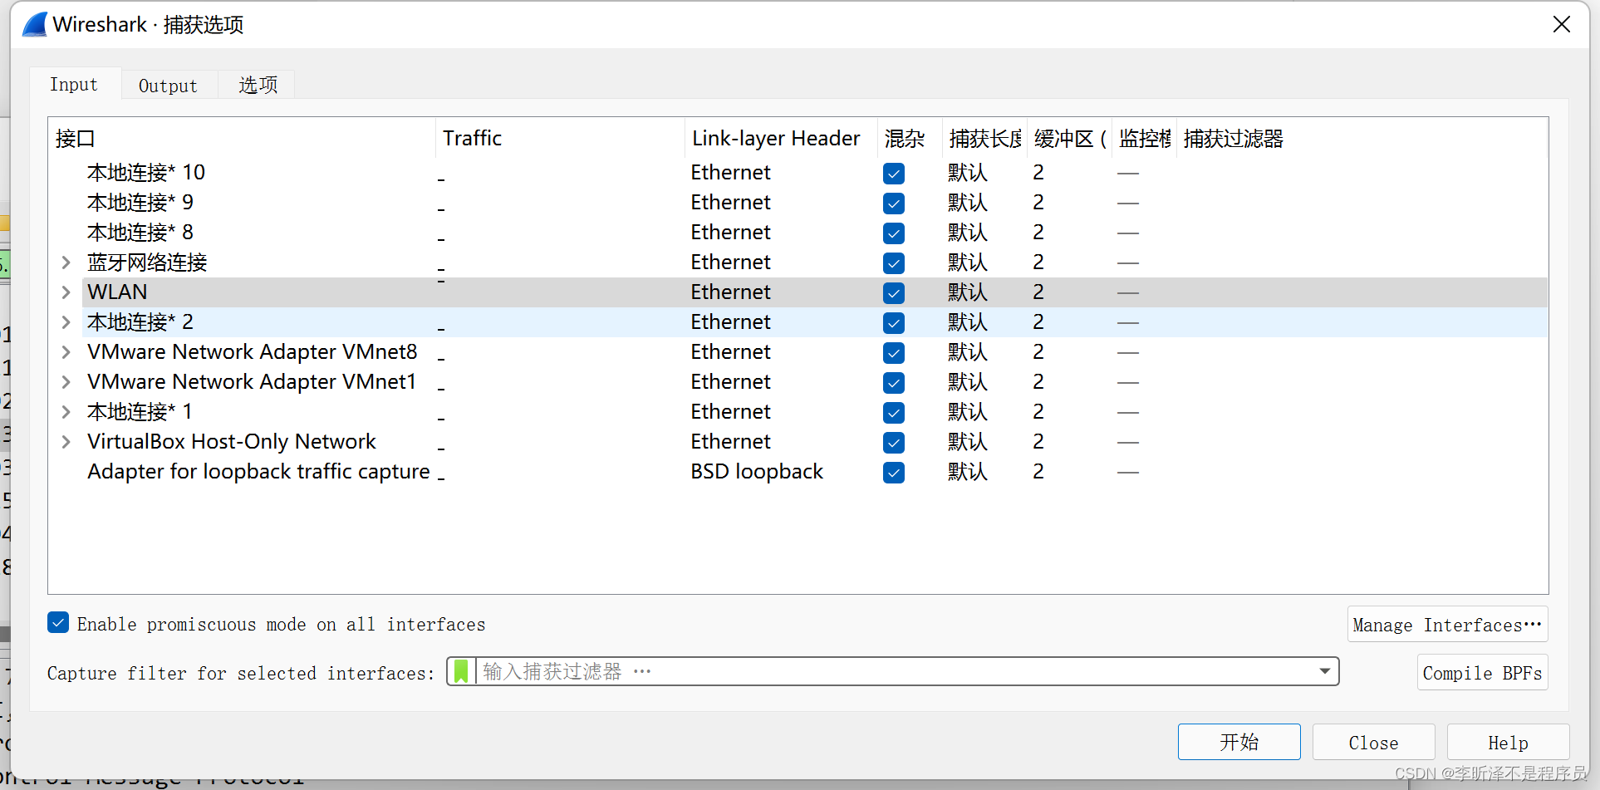Toggle promiscuous checkbox for VirtualBox Host-Only Network
This screenshot has width=1600, height=790.
click(x=894, y=443)
